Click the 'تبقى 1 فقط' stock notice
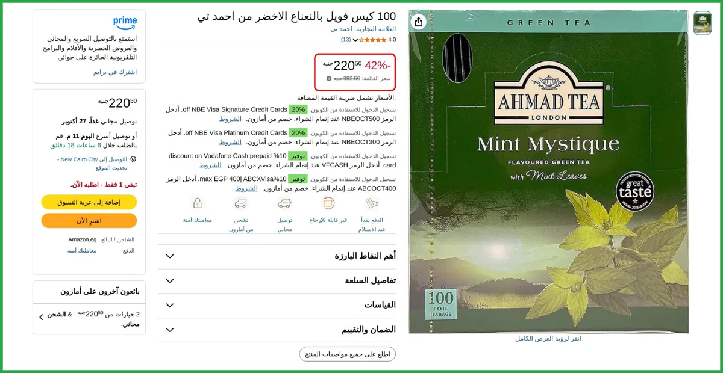Screen dimensions: 723x373 (x=104, y=185)
